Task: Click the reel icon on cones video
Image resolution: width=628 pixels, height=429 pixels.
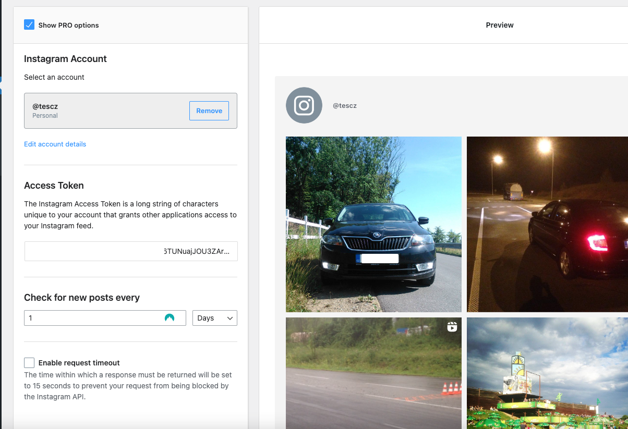Action: [x=452, y=327]
